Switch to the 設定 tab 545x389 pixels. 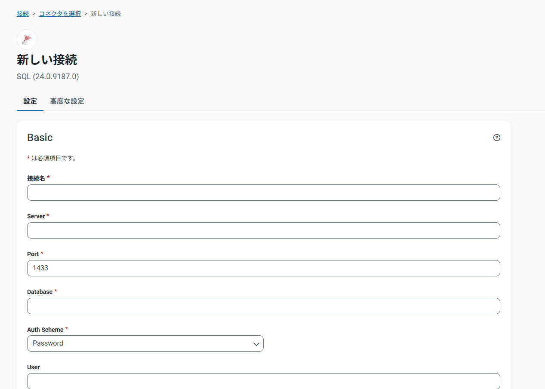point(30,101)
